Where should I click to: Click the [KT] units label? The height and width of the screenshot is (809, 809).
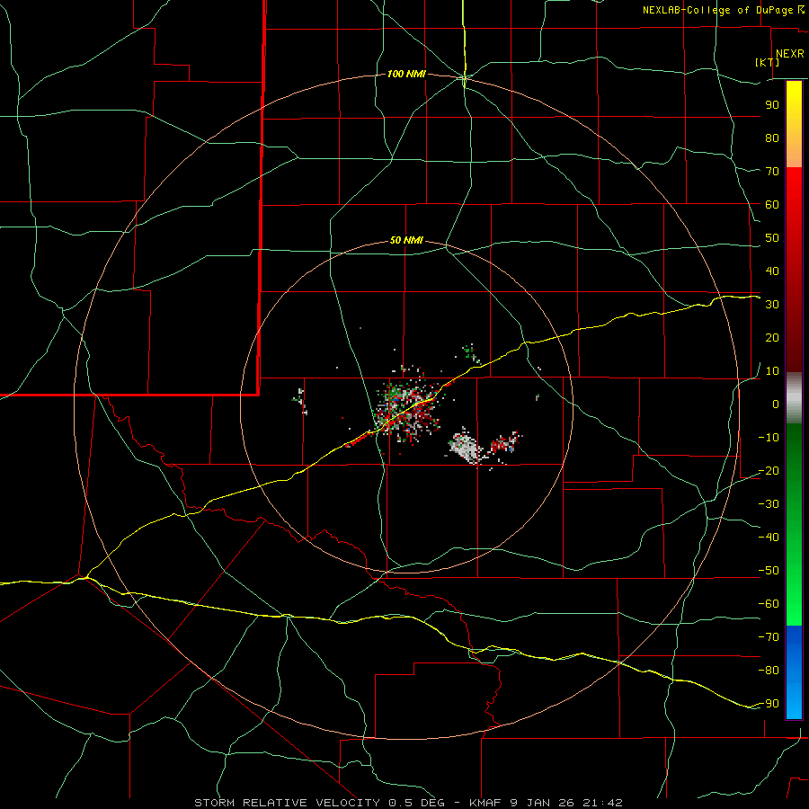coord(768,62)
